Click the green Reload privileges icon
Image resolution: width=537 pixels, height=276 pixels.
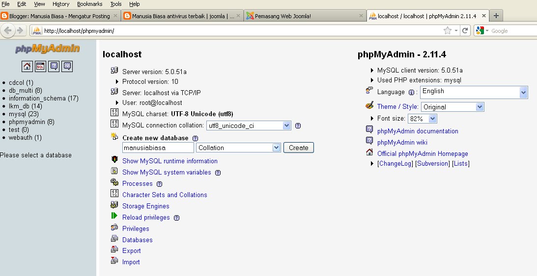[114, 216]
